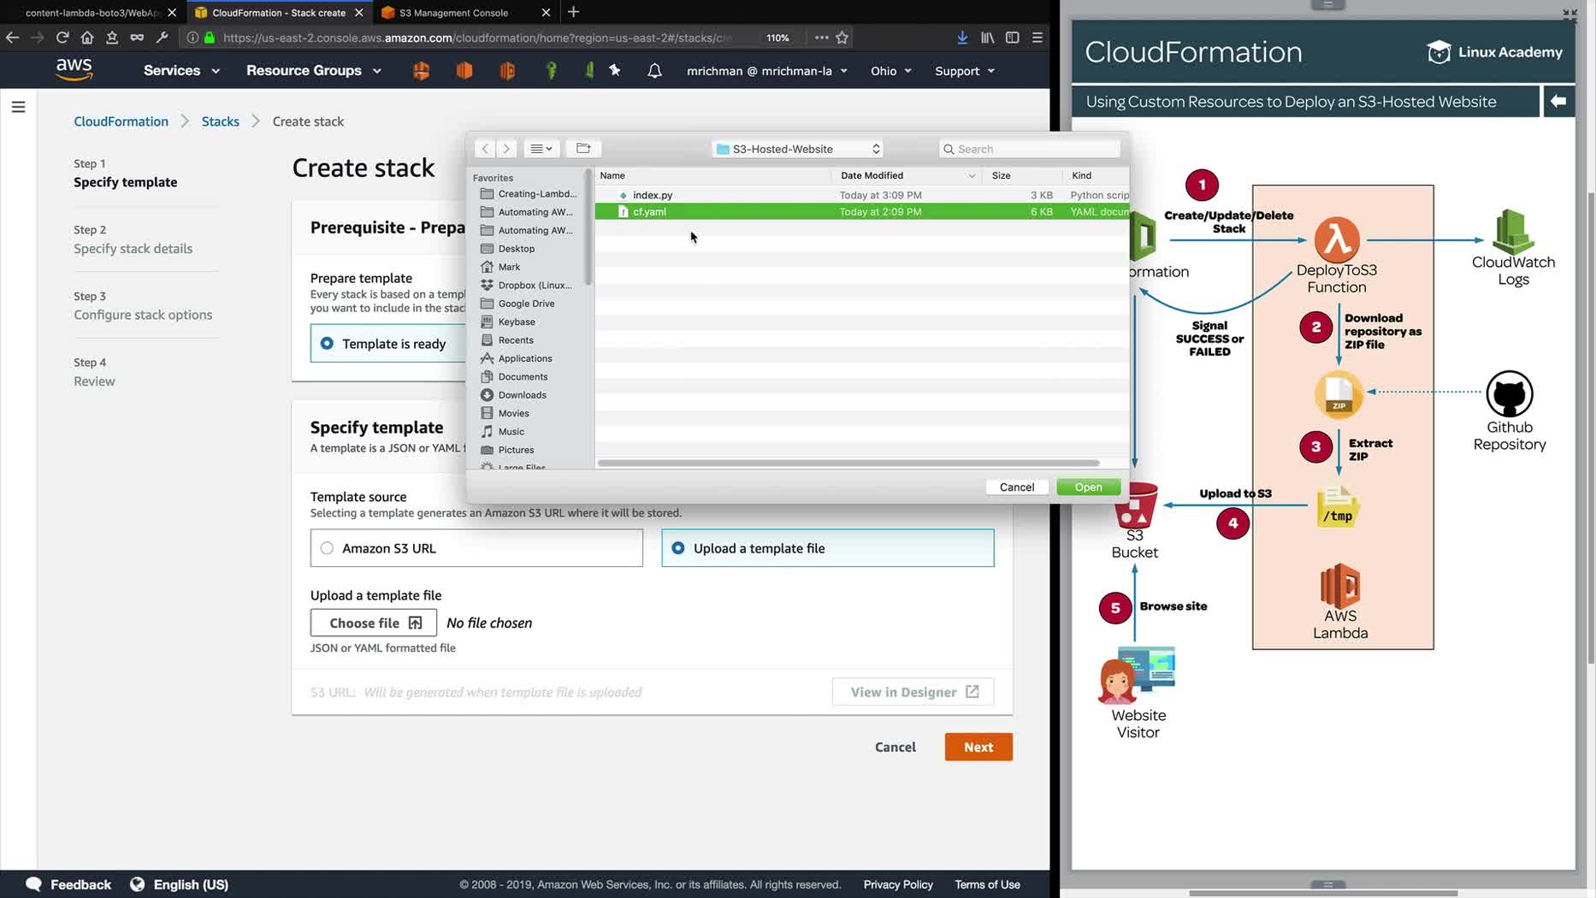Screen dimensions: 1596x898
Task: Open the Firefox downloads arrow
Action: [x=962, y=38]
